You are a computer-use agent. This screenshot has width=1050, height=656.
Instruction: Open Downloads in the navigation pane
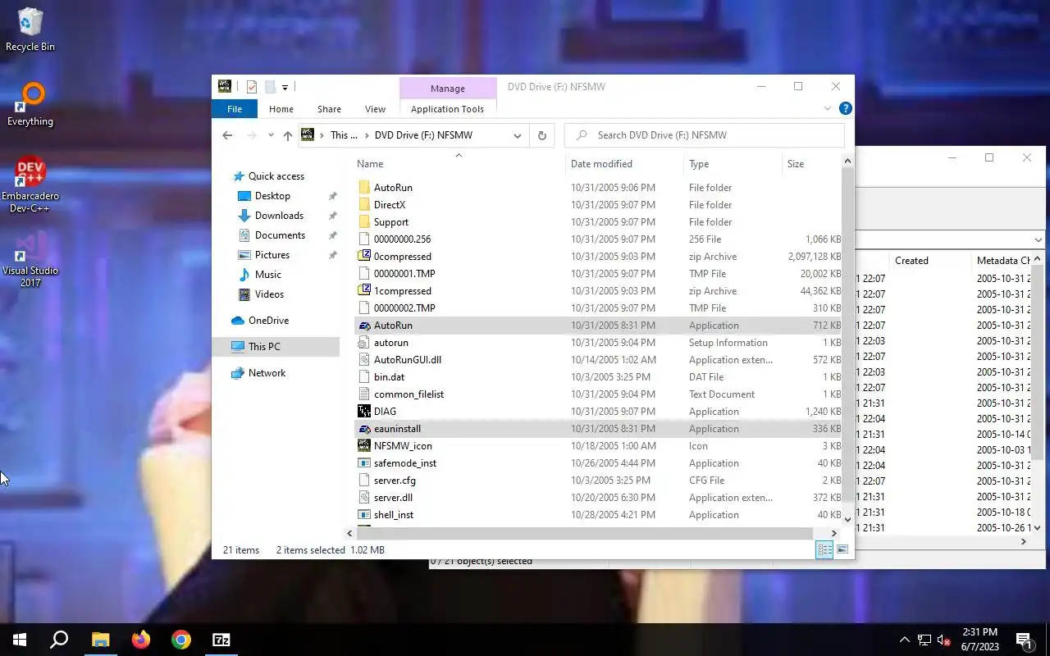pyautogui.click(x=279, y=216)
